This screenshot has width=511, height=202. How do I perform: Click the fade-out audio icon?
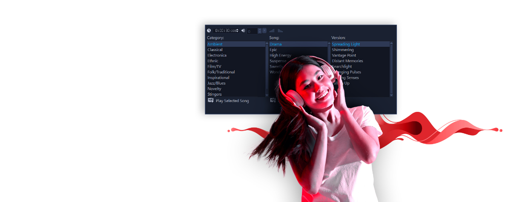280,31
